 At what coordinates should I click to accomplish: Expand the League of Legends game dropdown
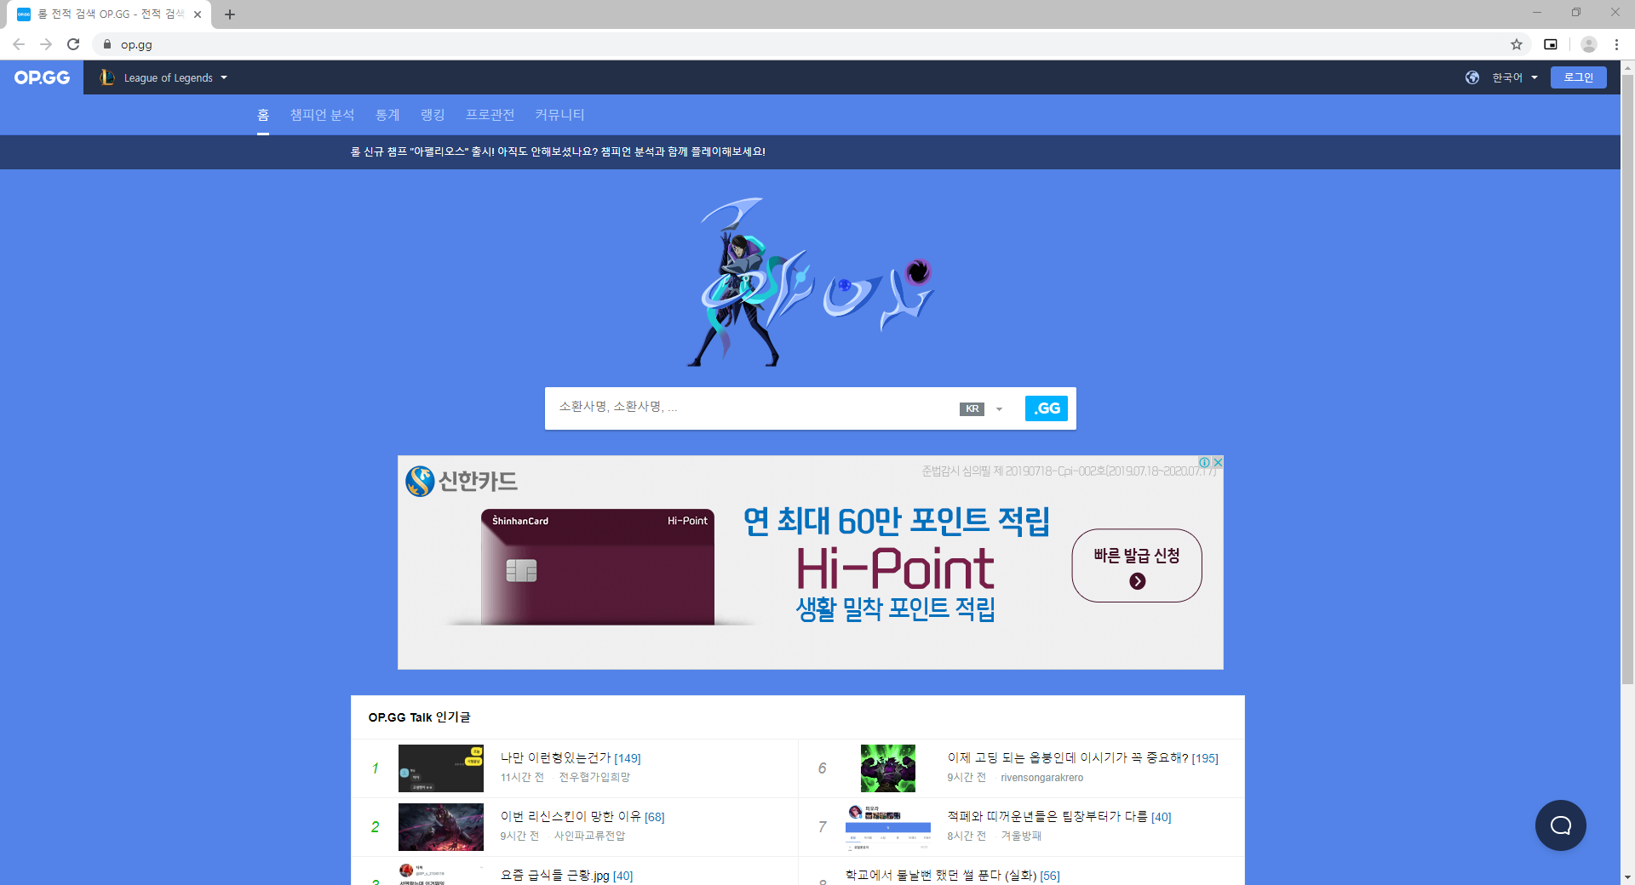[224, 77]
